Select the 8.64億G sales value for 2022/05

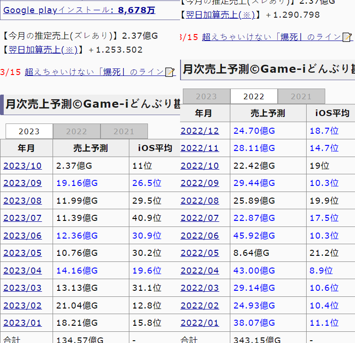[251, 253]
